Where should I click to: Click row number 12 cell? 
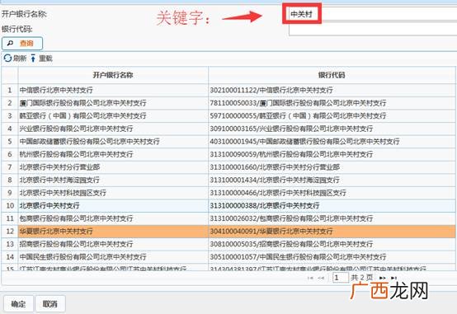(x=10, y=232)
